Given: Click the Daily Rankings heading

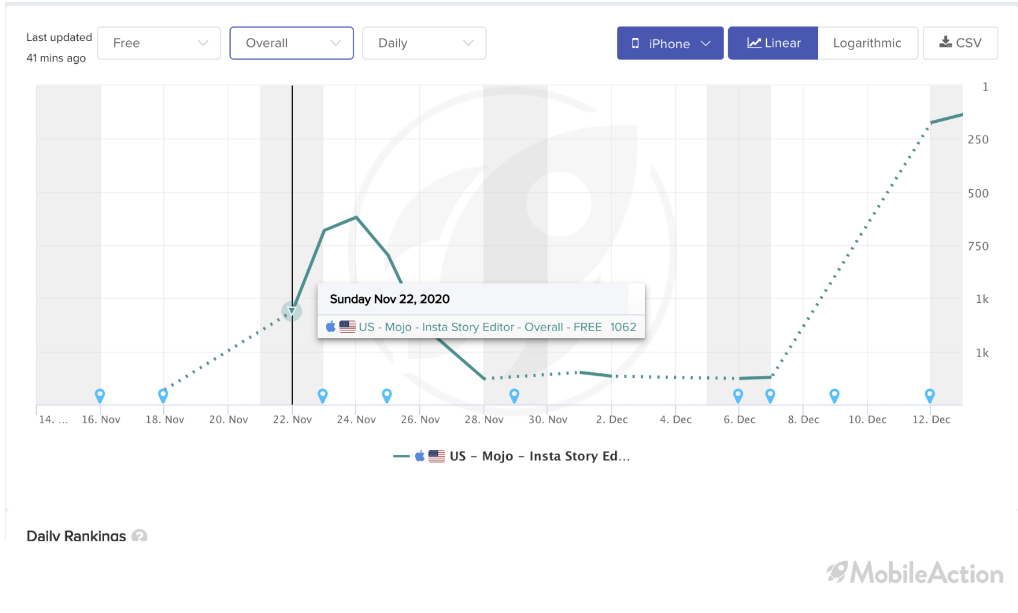Looking at the screenshot, I should pos(77,535).
